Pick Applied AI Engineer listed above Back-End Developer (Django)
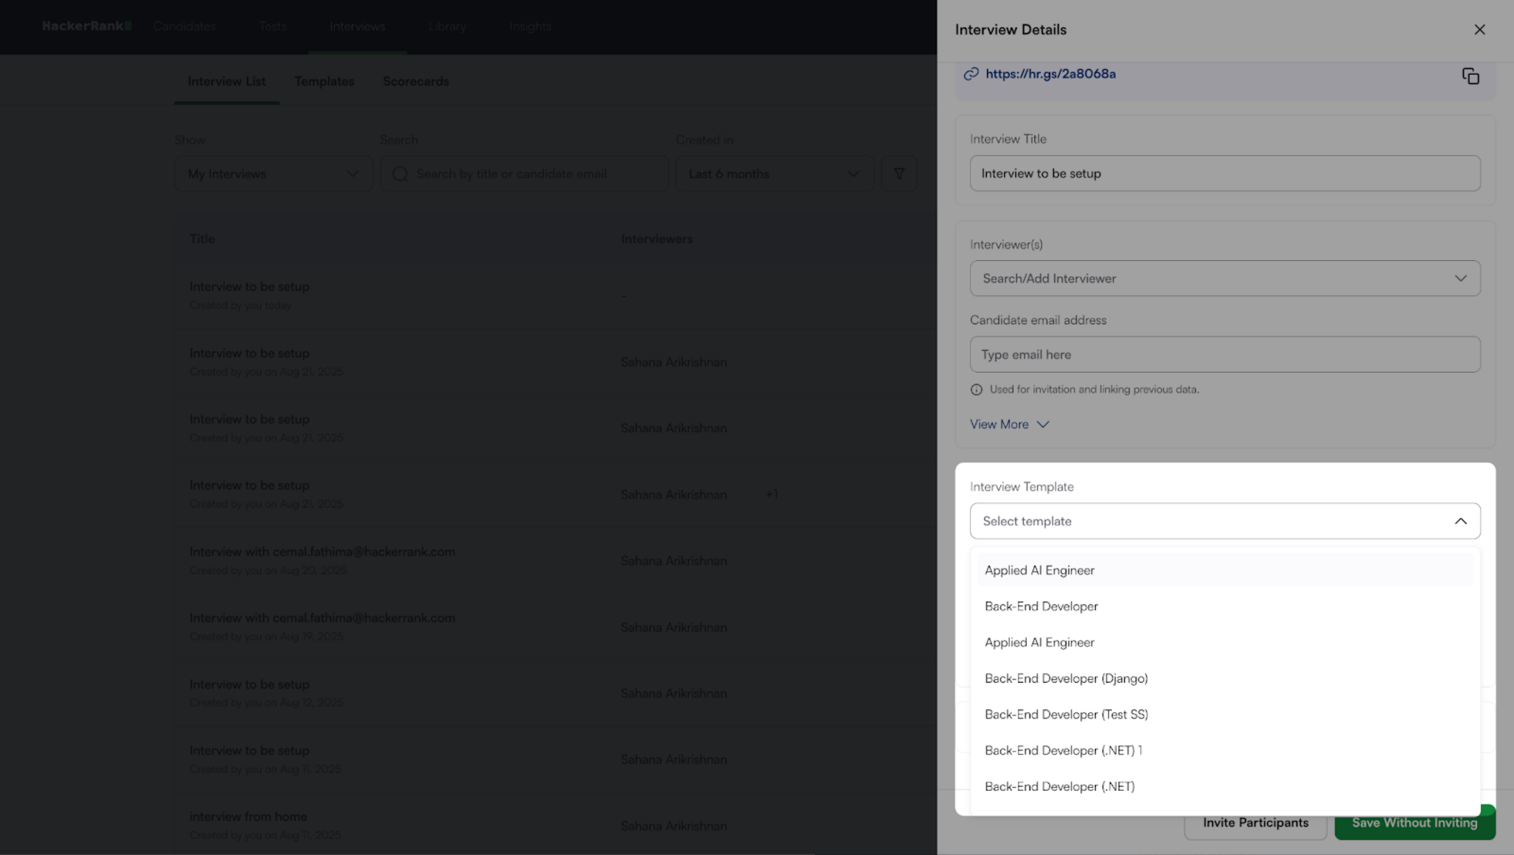The height and width of the screenshot is (855, 1514). click(x=1225, y=642)
